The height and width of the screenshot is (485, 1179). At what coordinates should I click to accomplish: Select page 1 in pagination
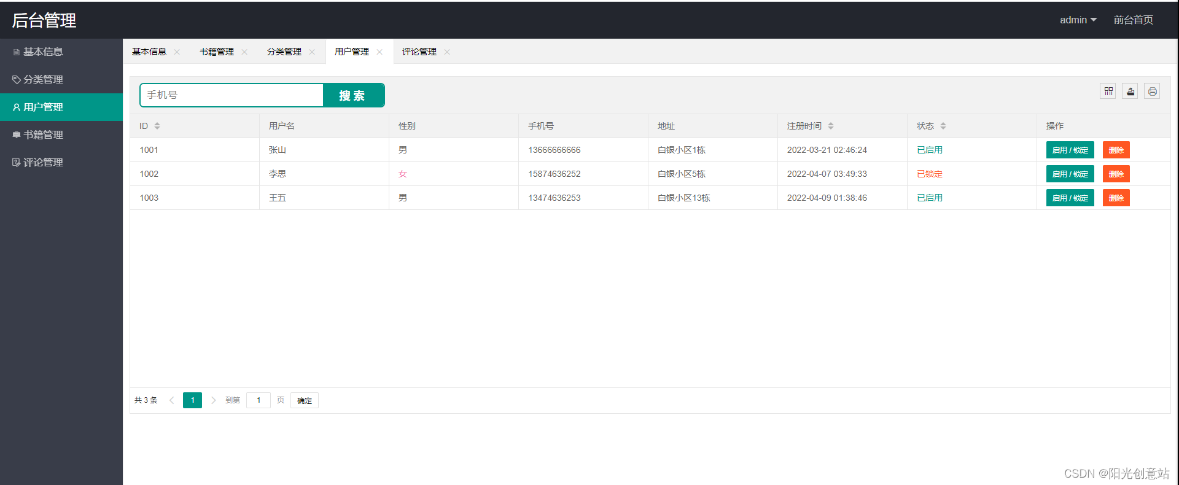click(192, 400)
